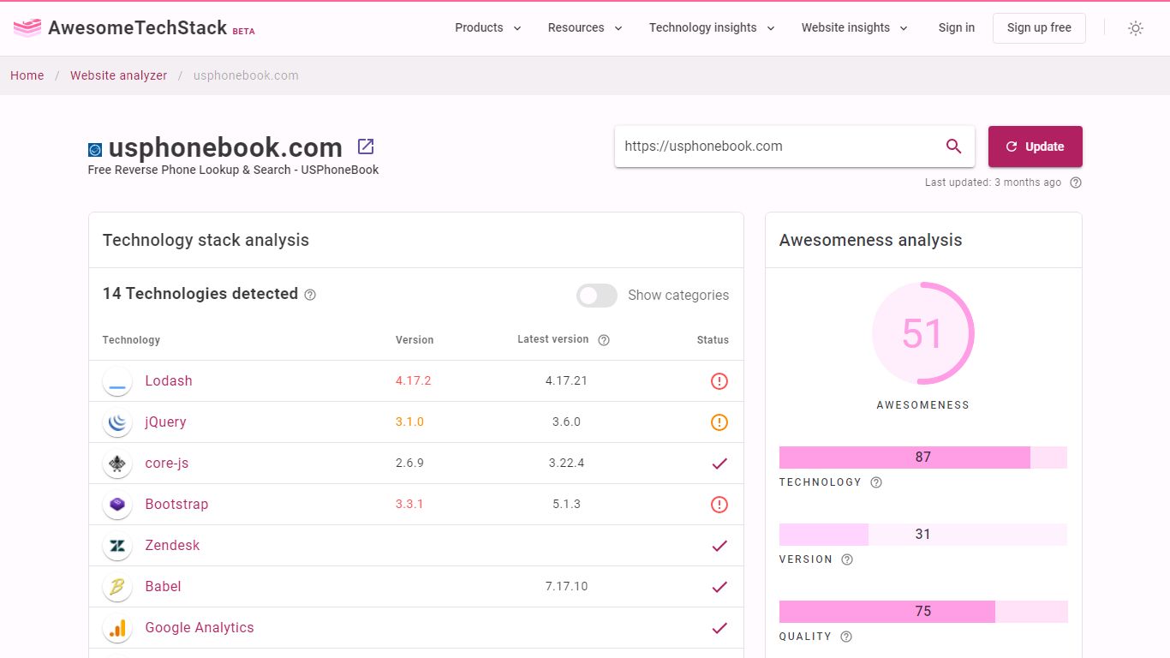Click help icon next to Technologies detected

pos(310,295)
